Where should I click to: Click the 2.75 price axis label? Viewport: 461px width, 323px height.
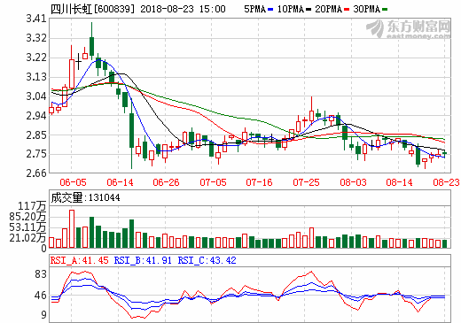pos(36,154)
